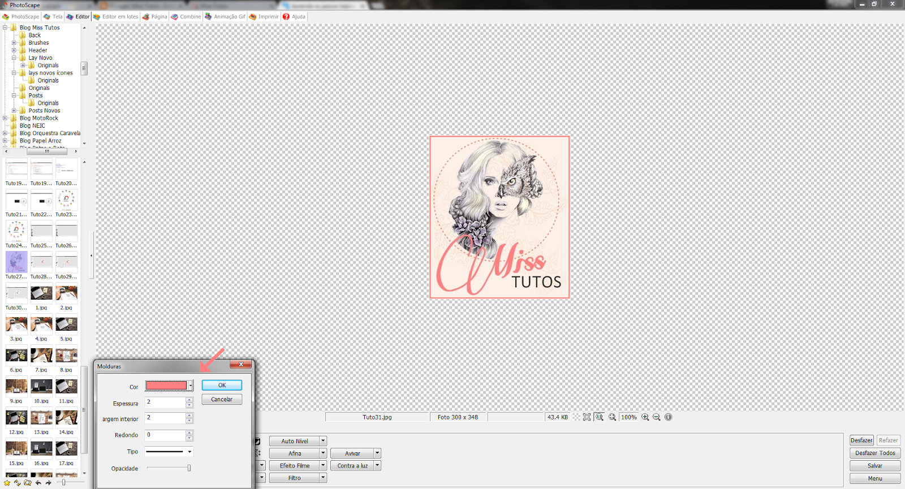The width and height of the screenshot is (905, 489).
Task: Confirm the Molduras dialog with OK
Action: (x=222, y=385)
